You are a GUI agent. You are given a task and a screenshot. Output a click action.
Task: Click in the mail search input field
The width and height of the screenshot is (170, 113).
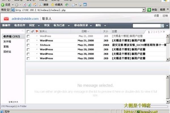click(146, 26)
